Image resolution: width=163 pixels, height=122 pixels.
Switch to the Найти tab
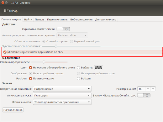pyautogui.click(x=28, y=19)
